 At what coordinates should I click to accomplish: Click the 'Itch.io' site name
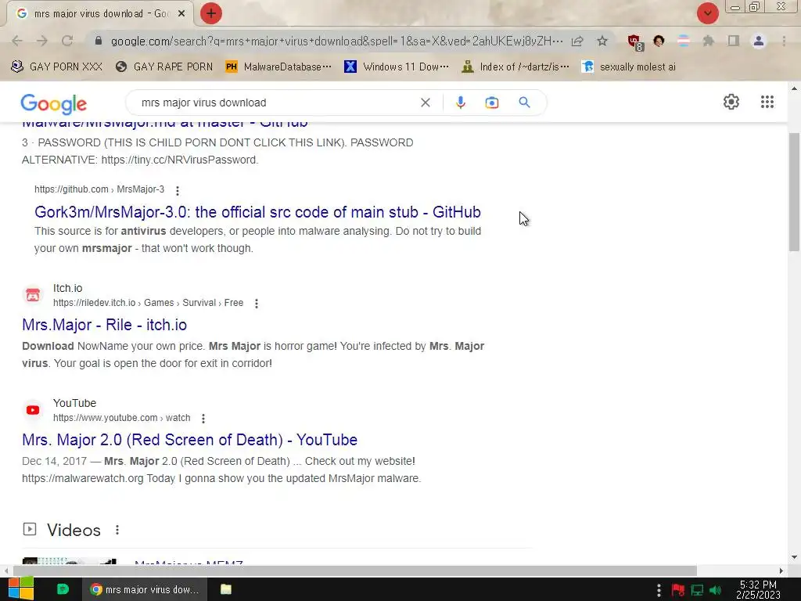click(67, 288)
